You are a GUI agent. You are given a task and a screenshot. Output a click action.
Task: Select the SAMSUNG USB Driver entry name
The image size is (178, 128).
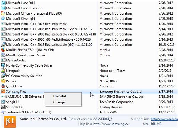pyautogui.click(x=25, y=97)
